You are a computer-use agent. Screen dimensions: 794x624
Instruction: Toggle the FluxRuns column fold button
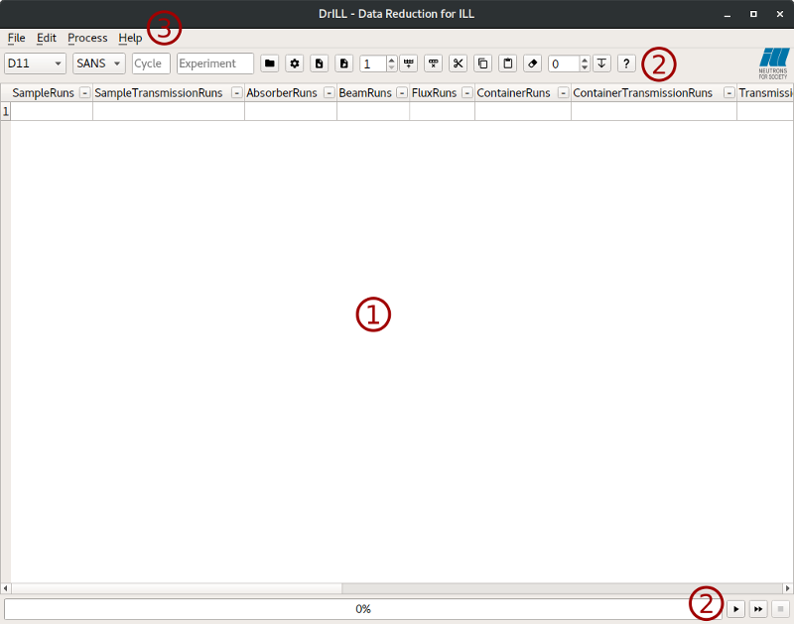pyautogui.click(x=466, y=93)
